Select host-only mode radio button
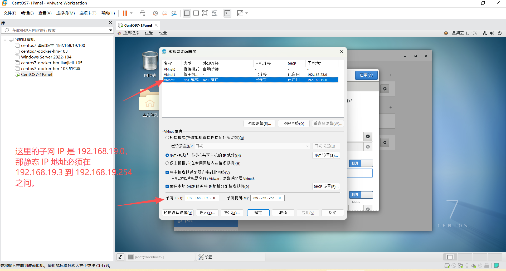The image size is (506, 271). pos(167,163)
